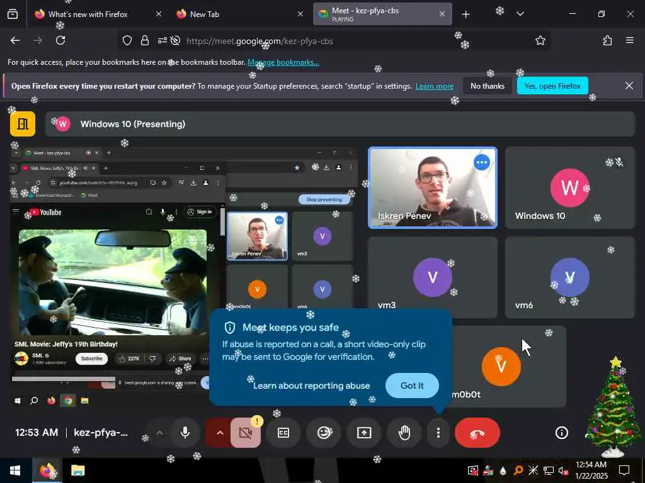The image size is (645, 483).
Task: Close the What's new with Firefox tab
Action: click(x=158, y=14)
